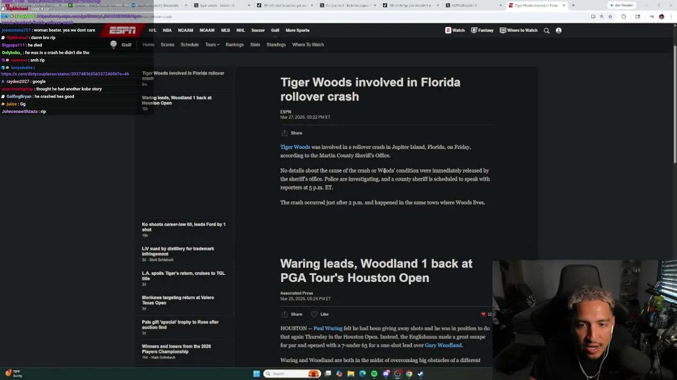Open Where to Watch in ESPN header

[518, 30]
